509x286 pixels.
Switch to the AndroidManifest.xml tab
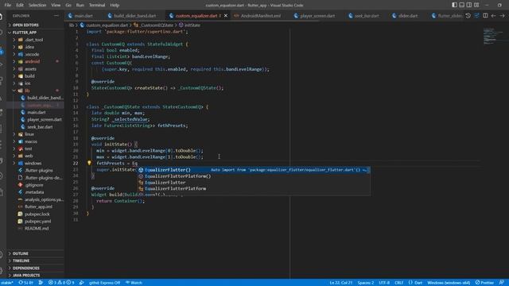[x=260, y=16]
